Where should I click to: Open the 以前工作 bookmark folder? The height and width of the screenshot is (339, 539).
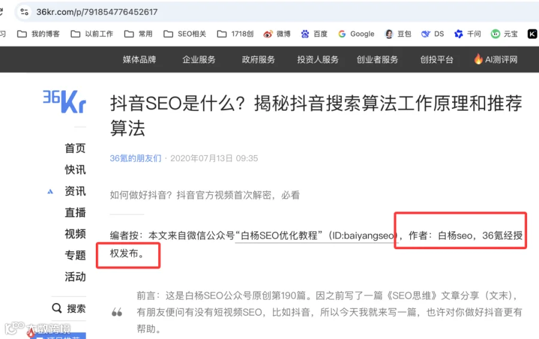[x=92, y=34]
